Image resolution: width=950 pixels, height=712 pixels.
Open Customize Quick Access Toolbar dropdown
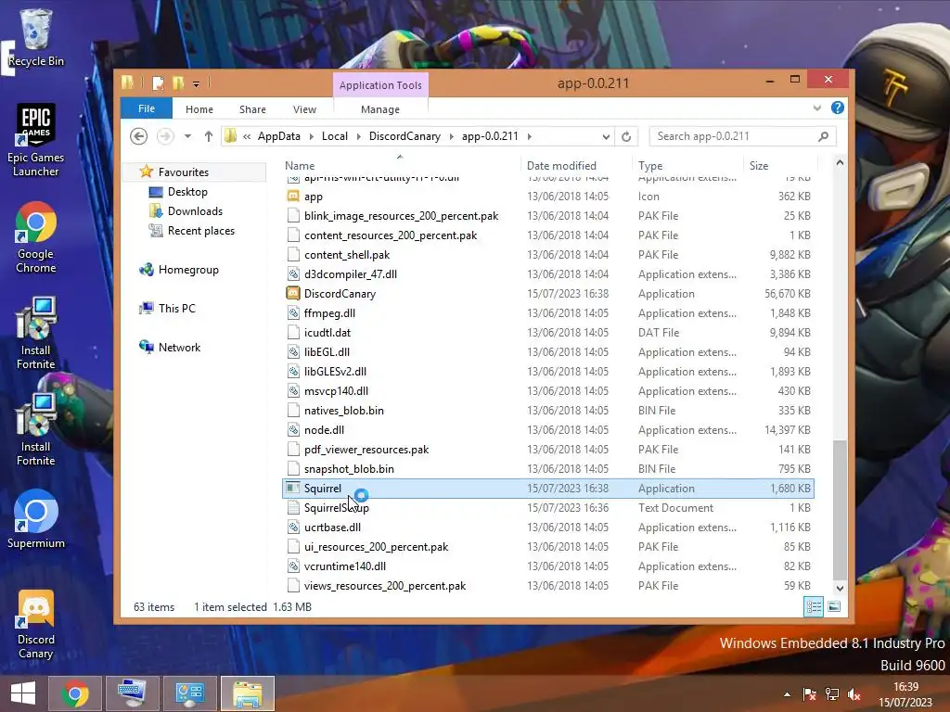pos(197,84)
